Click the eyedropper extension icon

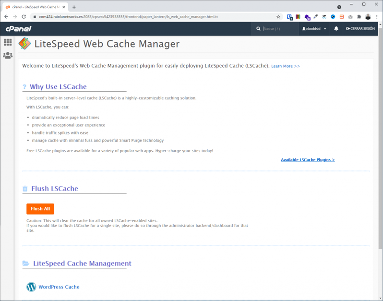click(316, 17)
